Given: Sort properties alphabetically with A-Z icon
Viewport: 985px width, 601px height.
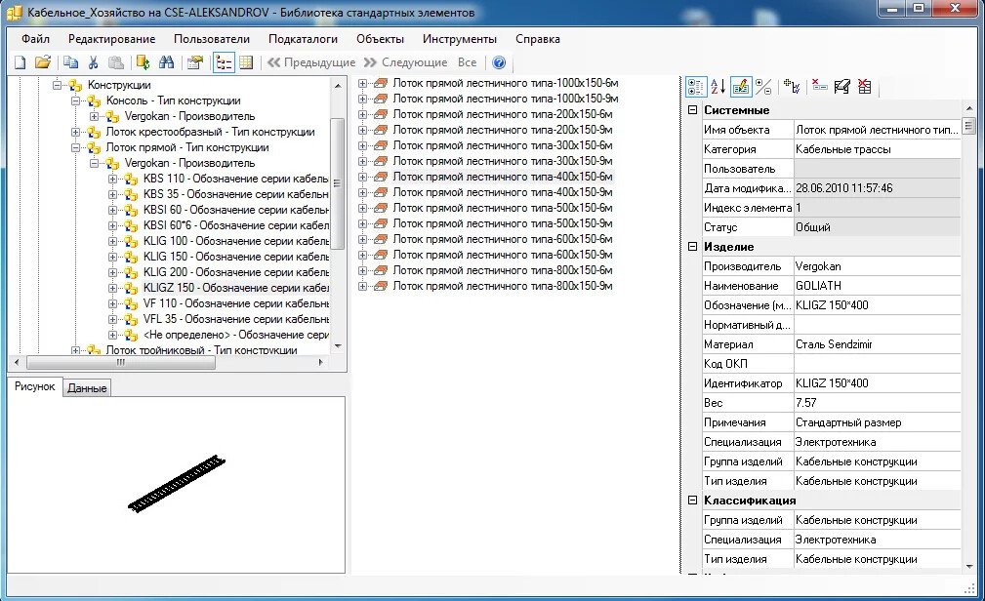Looking at the screenshot, I should [x=718, y=87].
